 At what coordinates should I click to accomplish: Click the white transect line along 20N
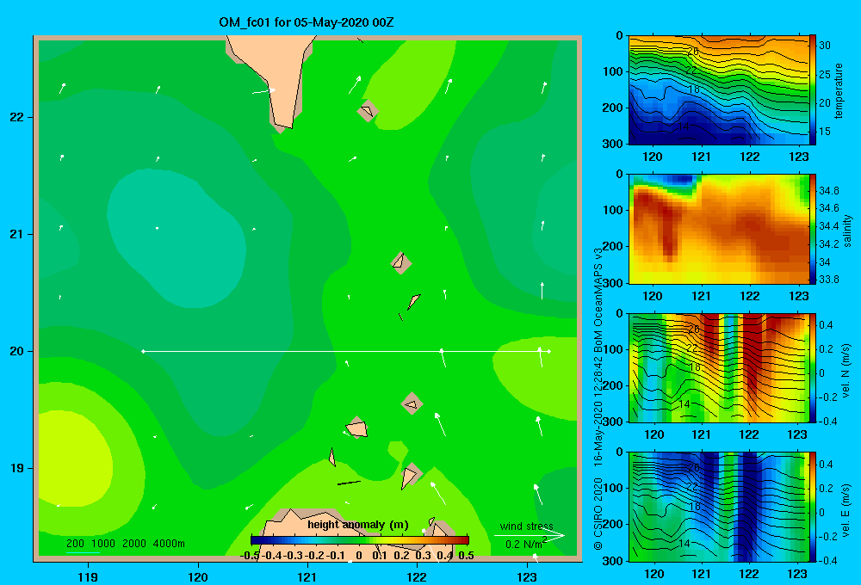[346, 351]
